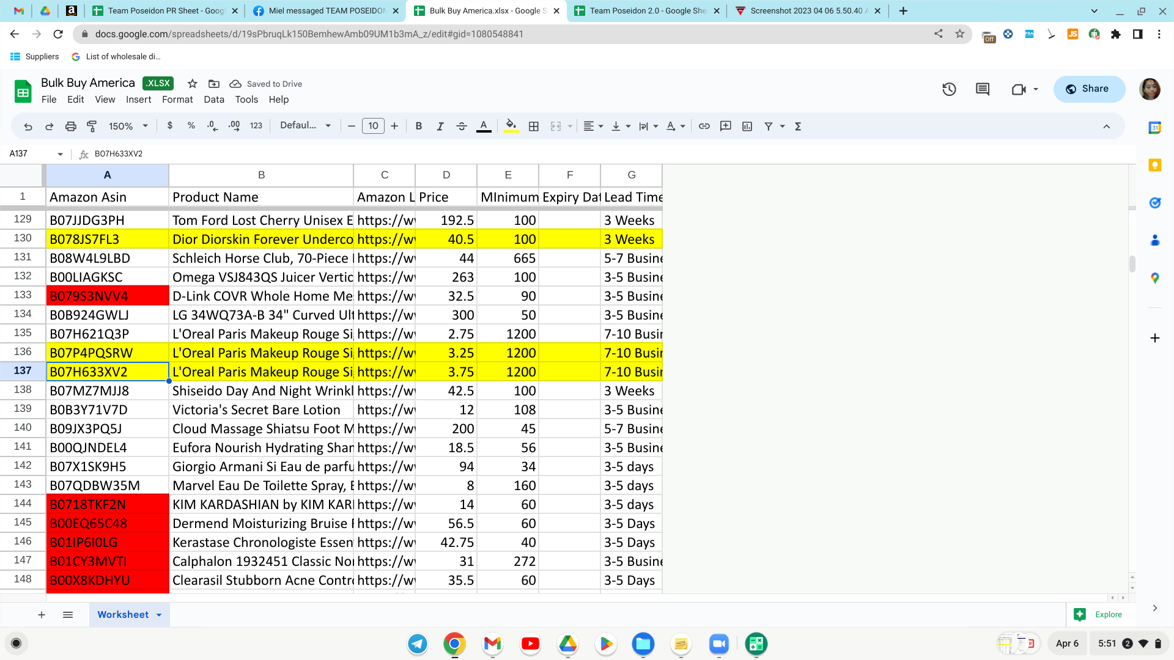Get add-ons with the plus icon
The image size is (1174, 660).
point(1155,338)
